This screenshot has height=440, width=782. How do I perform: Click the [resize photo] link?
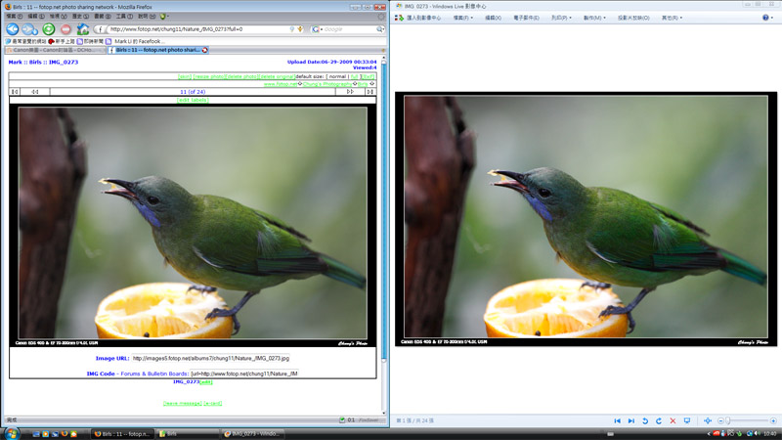(x=209, y=77)
